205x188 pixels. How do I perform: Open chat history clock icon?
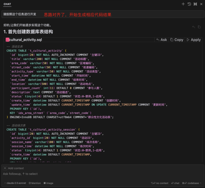[189, 4]
